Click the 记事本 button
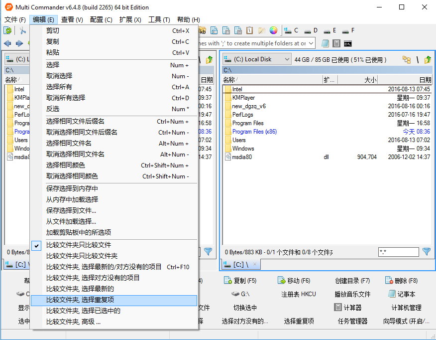Image resolution: width=436 pixels, height=340 pixels. click(402, 294)
